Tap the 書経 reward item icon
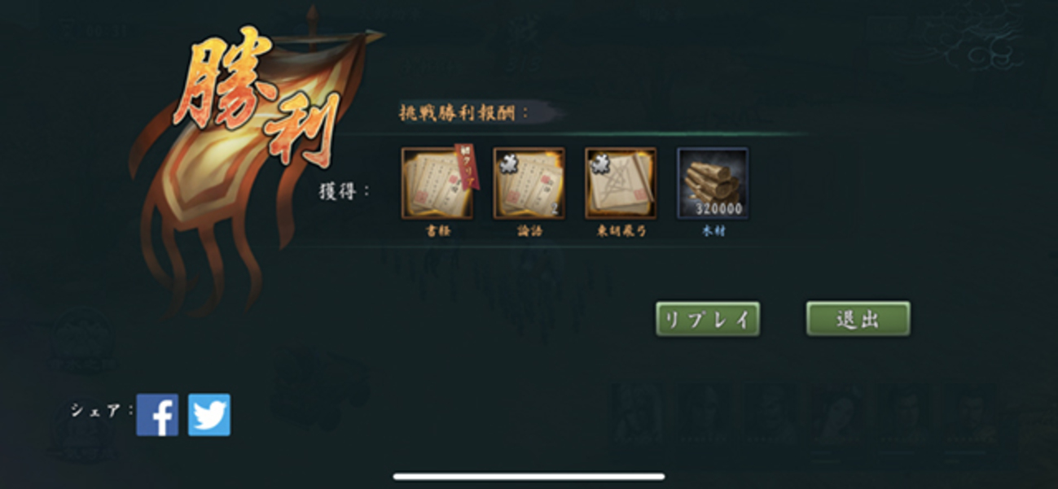This screenshot has height=489, width=1058. coord(437,183)
